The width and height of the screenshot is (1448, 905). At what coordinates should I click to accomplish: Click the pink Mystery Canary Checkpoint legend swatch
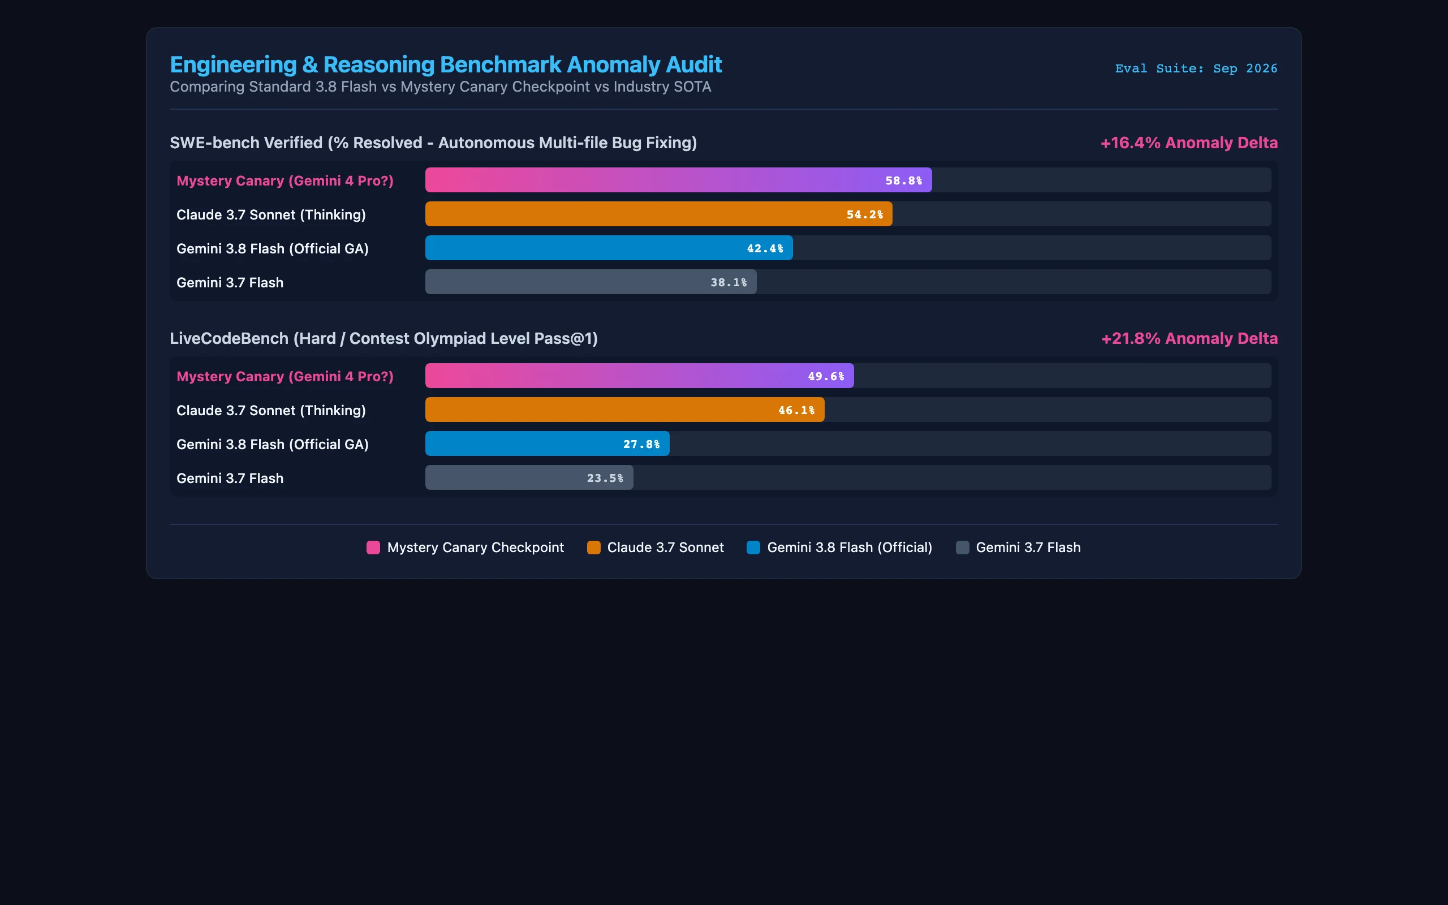tap(373, 548)
